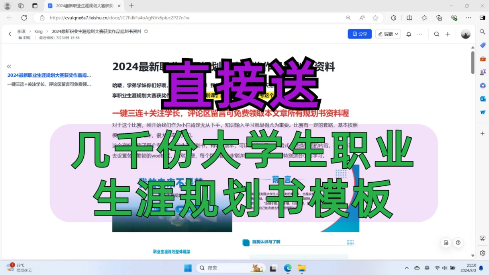Open Edge sidebar Tools briefcase
This screenshot has width=489, height=275.
pos(483,59)
